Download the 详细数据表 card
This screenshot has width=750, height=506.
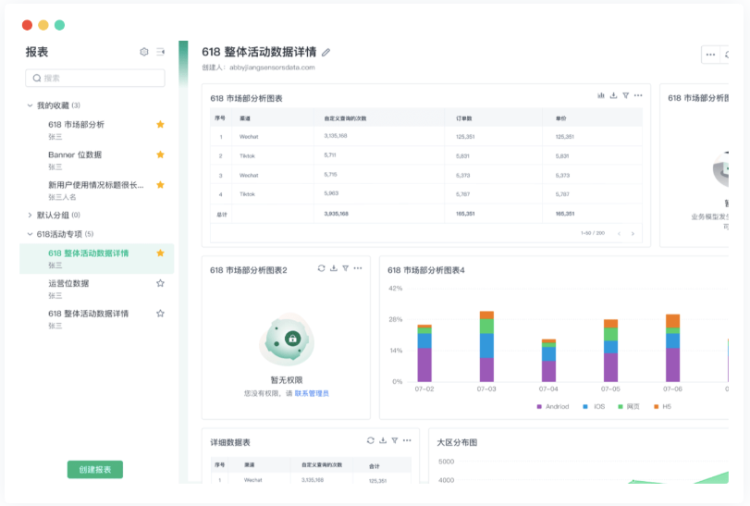[383, 440]
